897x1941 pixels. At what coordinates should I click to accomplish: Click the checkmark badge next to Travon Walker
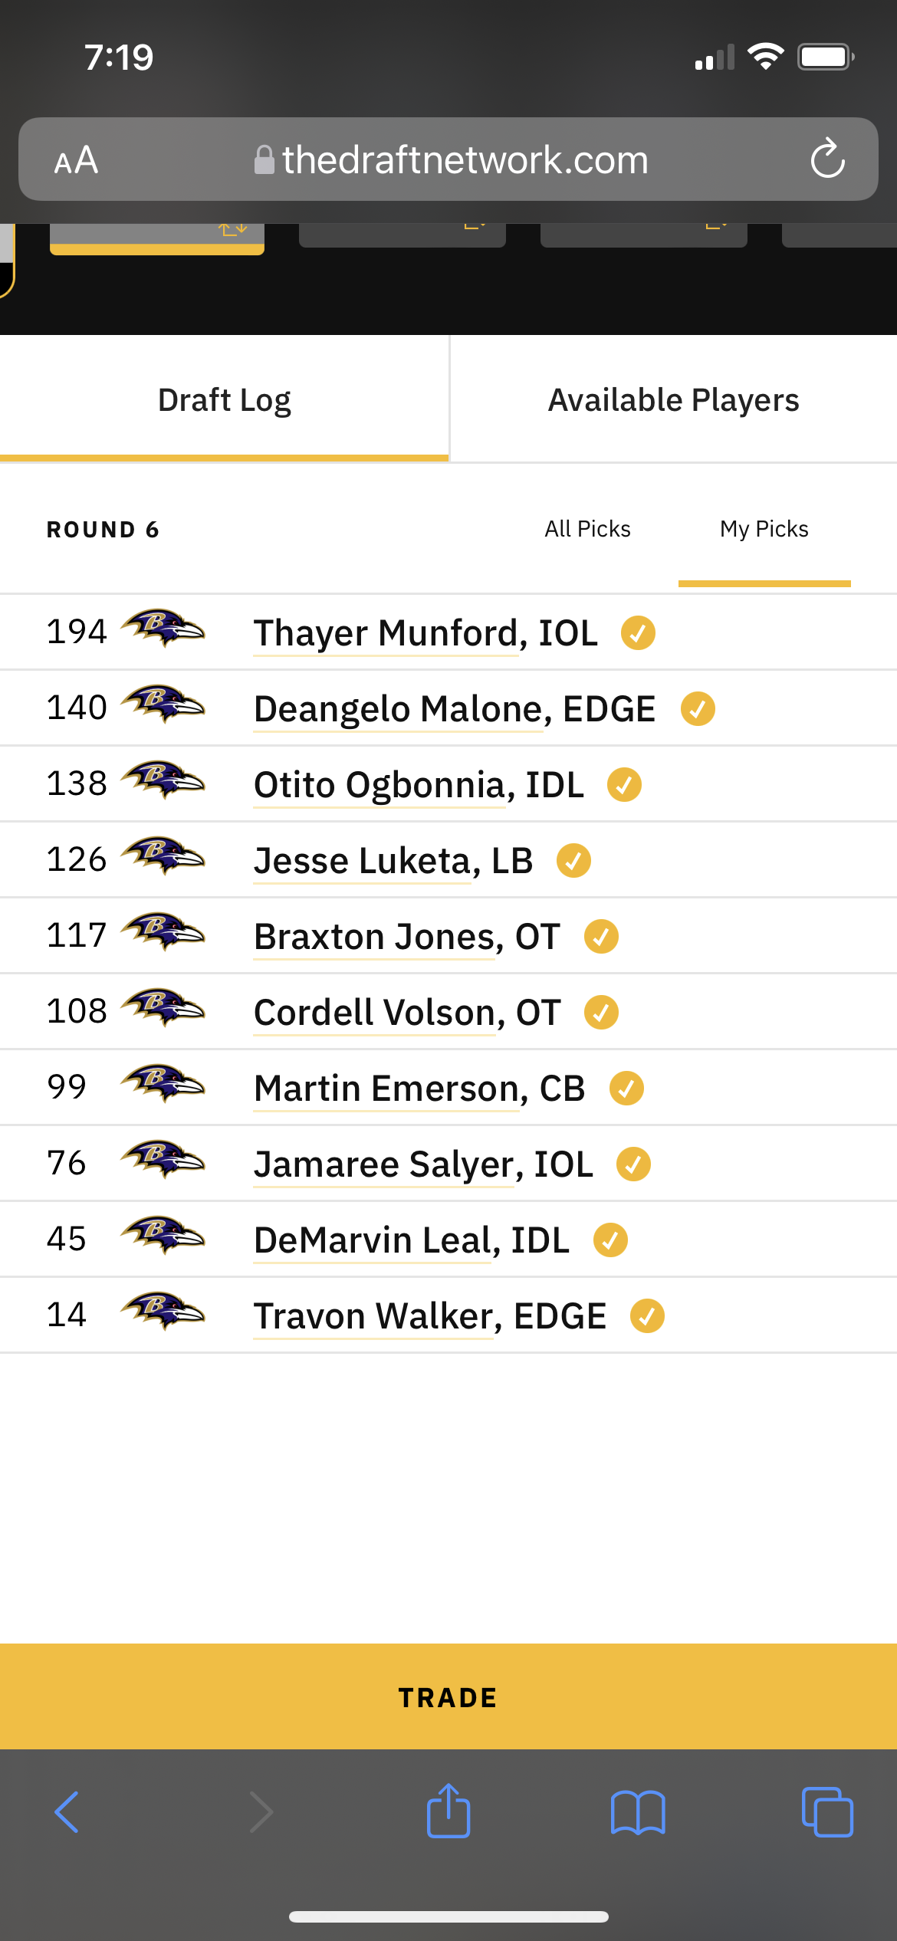pos(647,1316)
